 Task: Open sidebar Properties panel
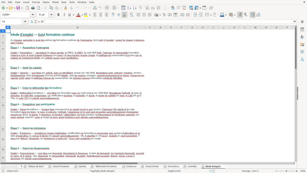pyautogui.click(x=302, y=29)
